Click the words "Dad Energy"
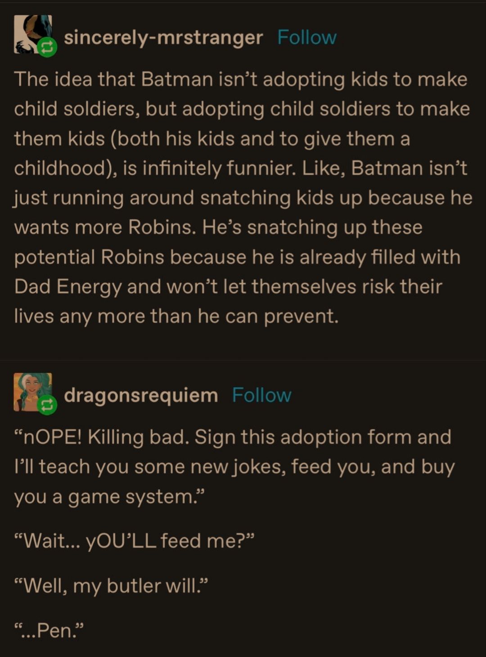This screenshot has height=657, width=486. (x=67, y=286)
